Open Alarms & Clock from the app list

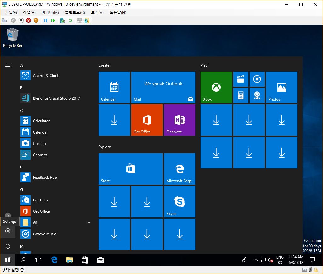pyautogui.click(x=56, y=76)
